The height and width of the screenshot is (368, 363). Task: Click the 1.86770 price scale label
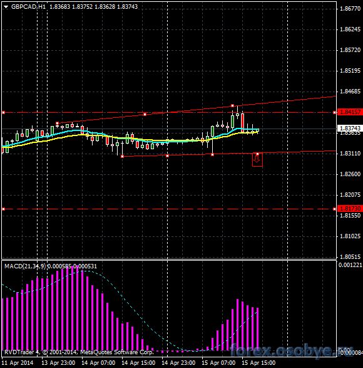click(350, 9)
